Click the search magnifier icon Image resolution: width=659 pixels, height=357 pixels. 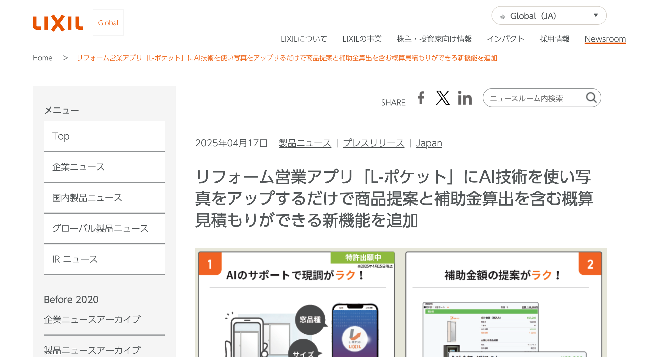coord(591,97)
